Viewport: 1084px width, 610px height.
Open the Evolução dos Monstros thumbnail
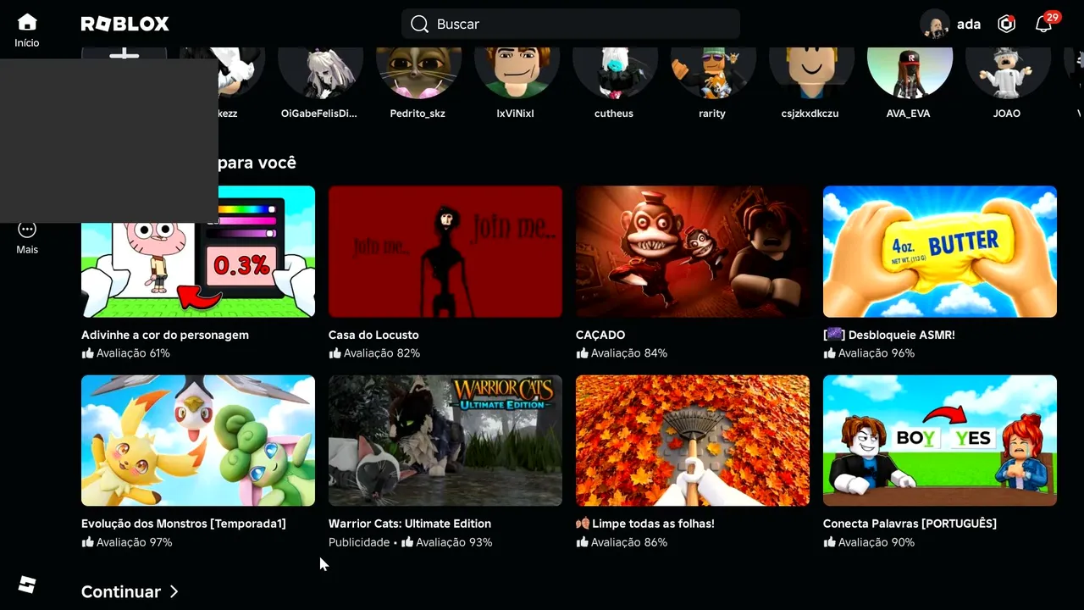tap(198, 441)
